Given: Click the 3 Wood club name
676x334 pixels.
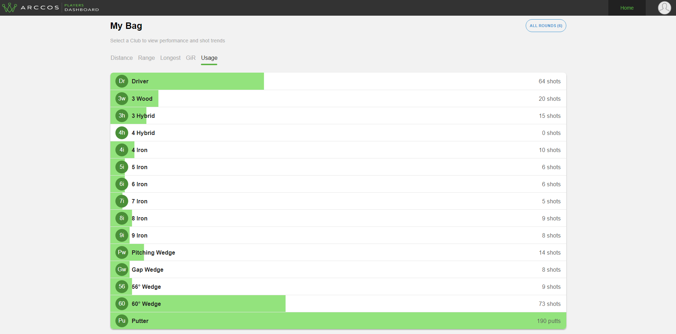Looking at the screenshot, I should (x=142, y=99).
